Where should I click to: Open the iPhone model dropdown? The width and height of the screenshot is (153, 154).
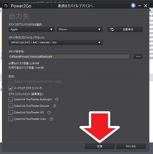(x=80, y=29)
